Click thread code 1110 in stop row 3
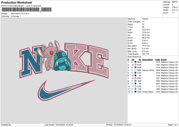 coord(158,67)
